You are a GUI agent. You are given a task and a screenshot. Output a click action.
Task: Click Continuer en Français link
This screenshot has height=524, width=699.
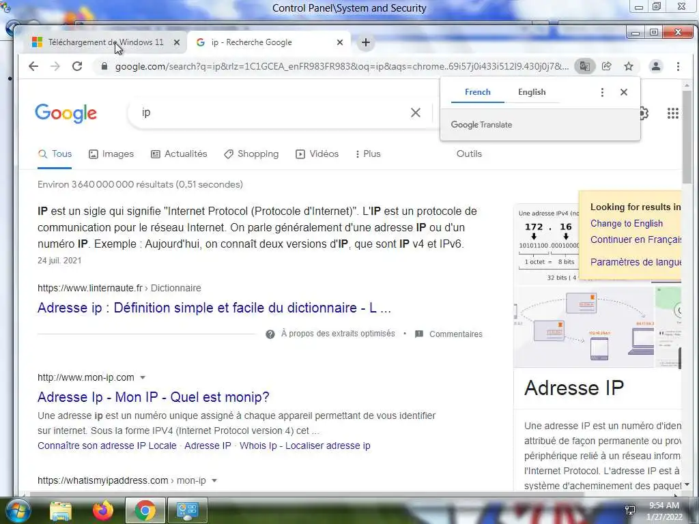636,239
